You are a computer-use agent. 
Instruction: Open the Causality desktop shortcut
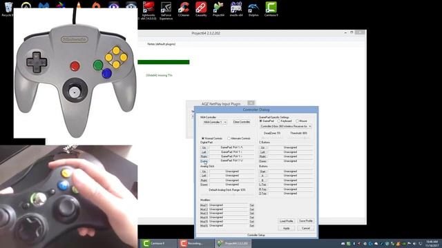click(201, 9)
